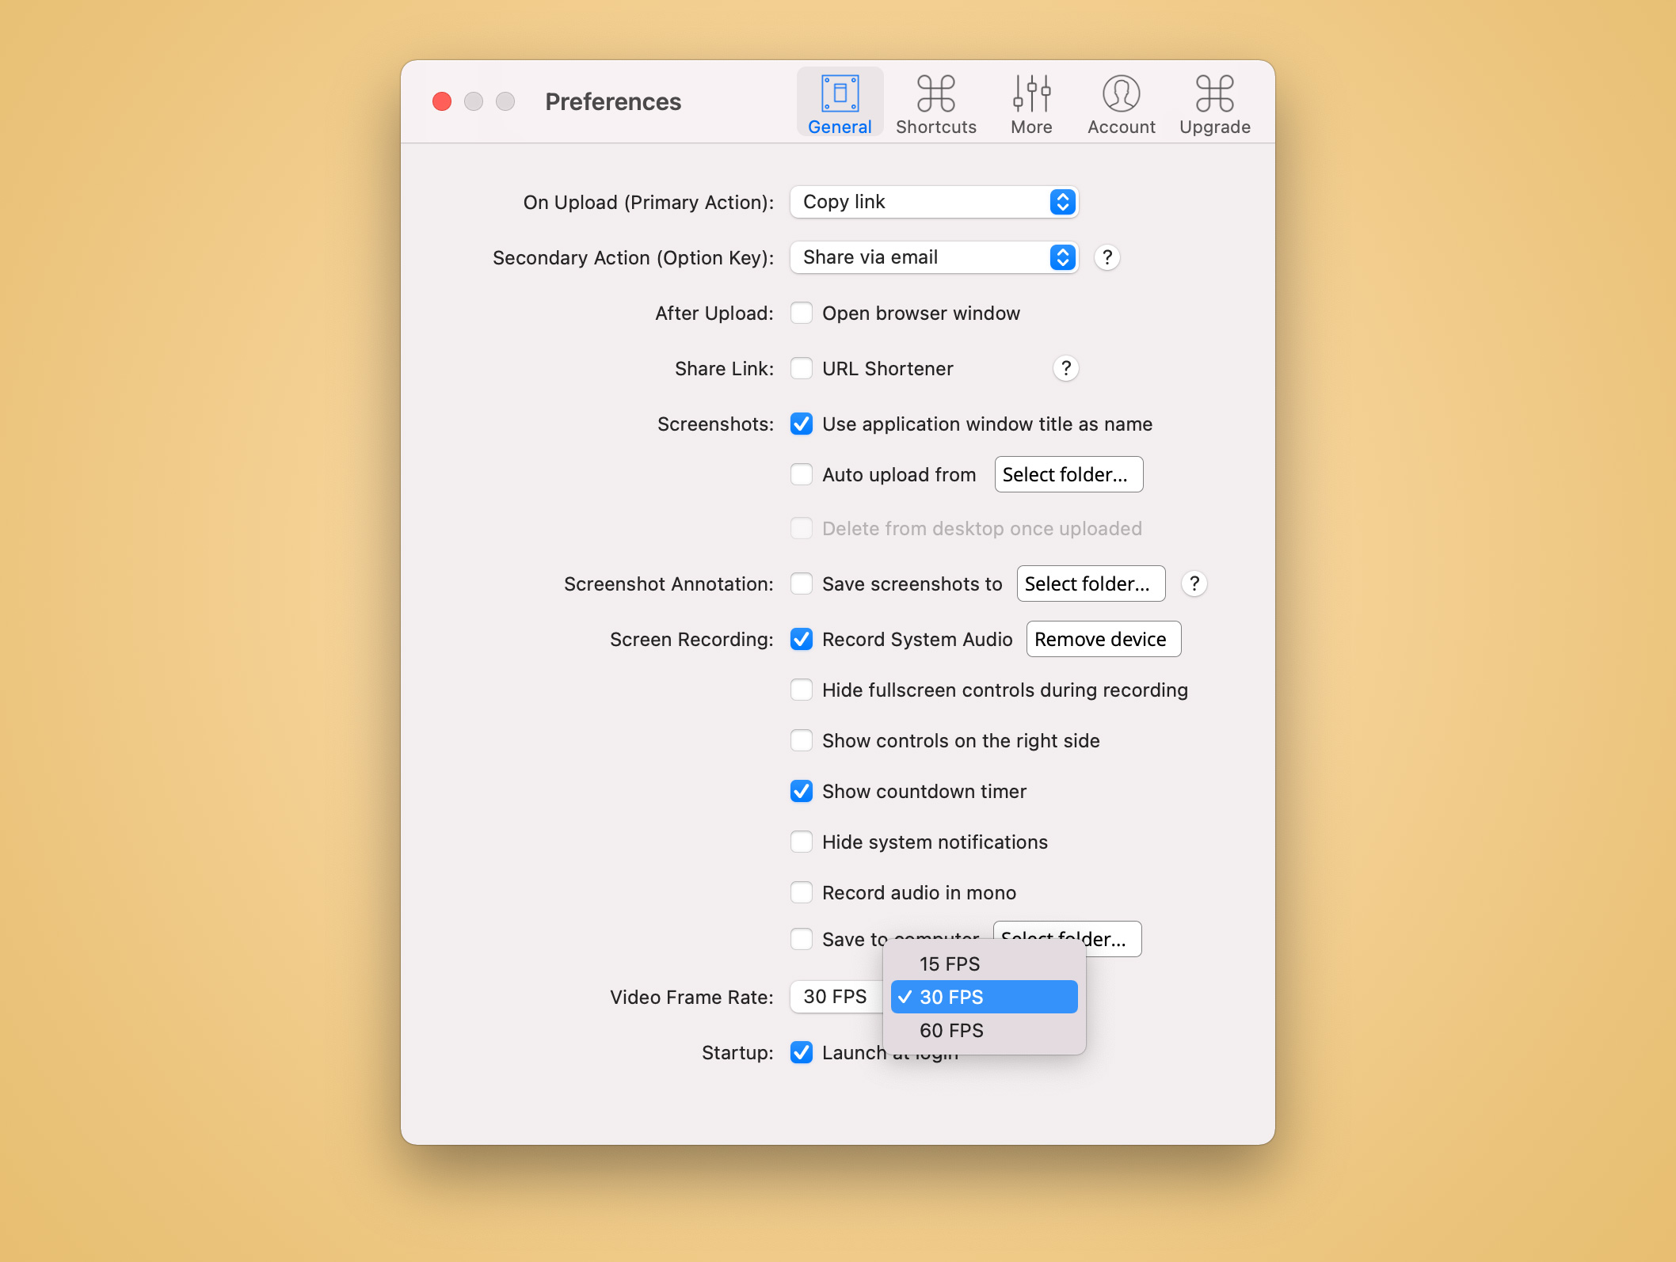This screenshot has width=1676, height=1262.
Task: Toggle Show countdown timer checkbox
Action: [x=802, y=791]
